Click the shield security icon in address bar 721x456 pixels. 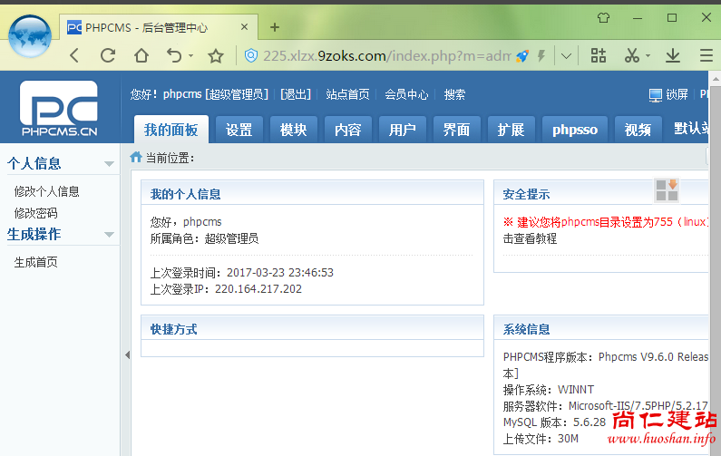tap(251, 56)
